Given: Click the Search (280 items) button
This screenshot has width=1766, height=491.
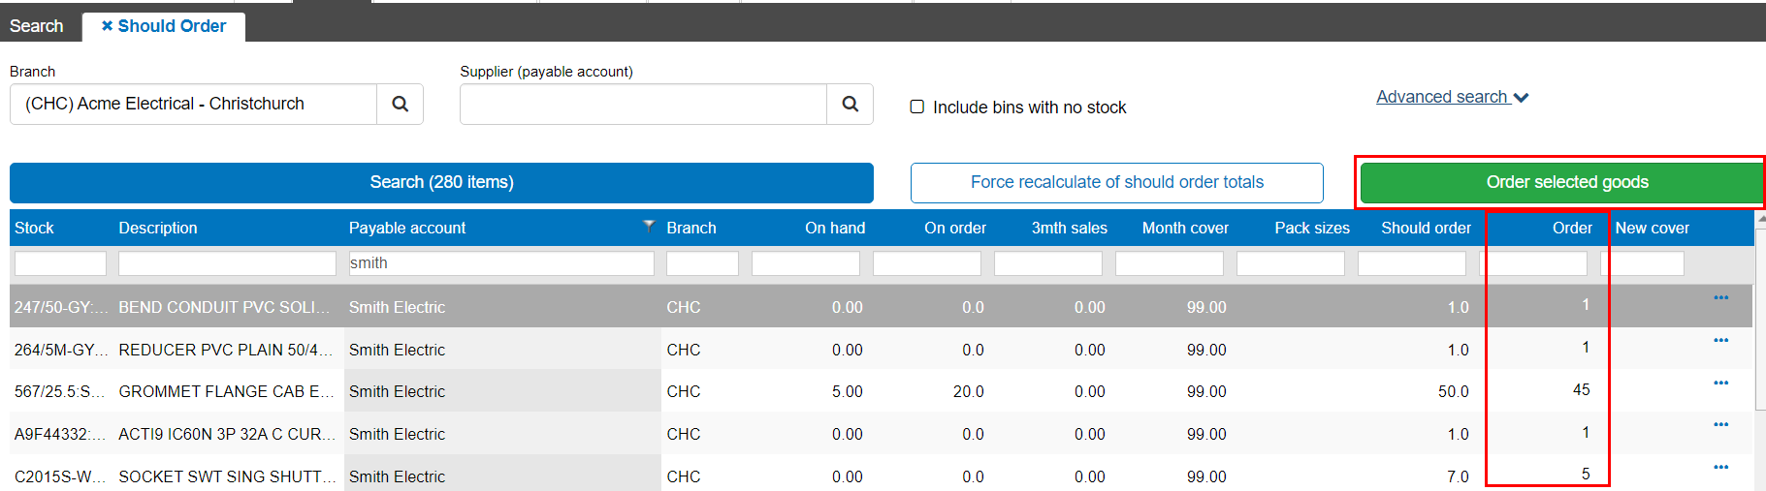Looking at the screenshot, I should [441, 182].
